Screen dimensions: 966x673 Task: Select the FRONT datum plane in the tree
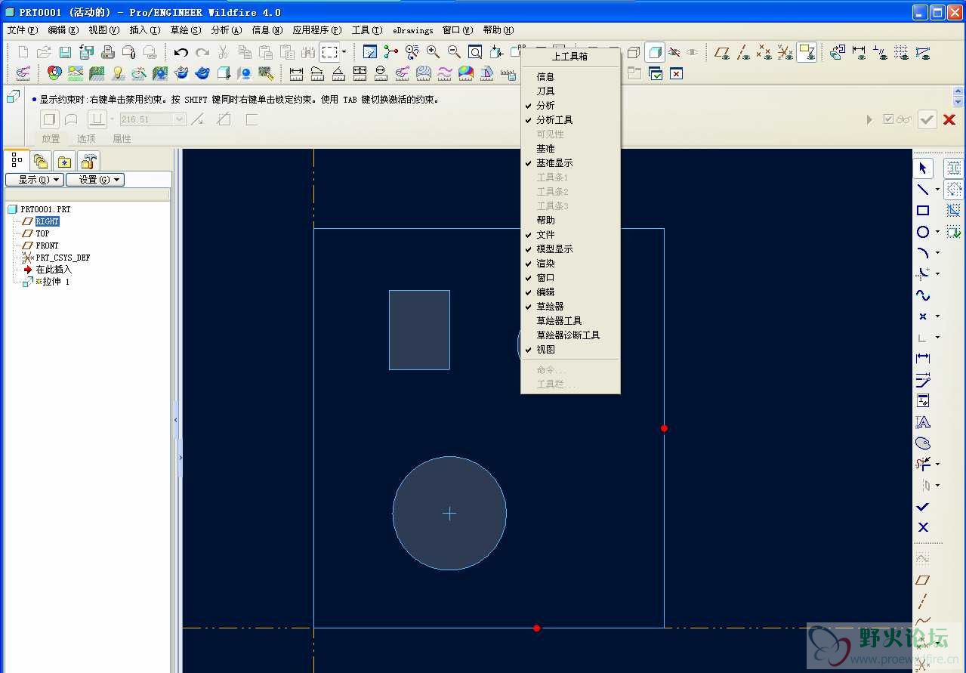click(47, 245)
